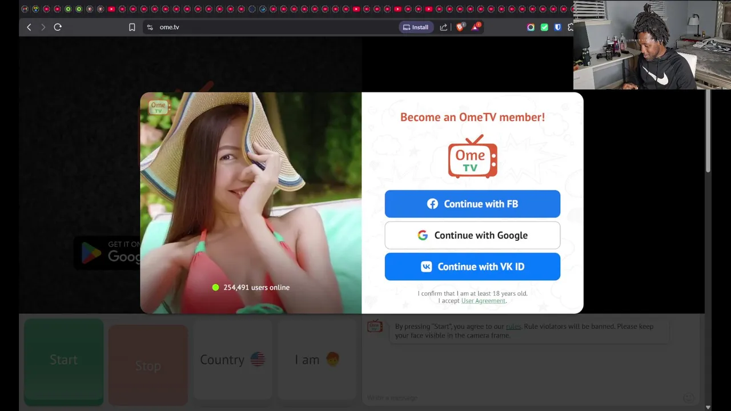Screen dimensions: 731x411
Task: Reload the ome.tv page
Action: point(58,27)
